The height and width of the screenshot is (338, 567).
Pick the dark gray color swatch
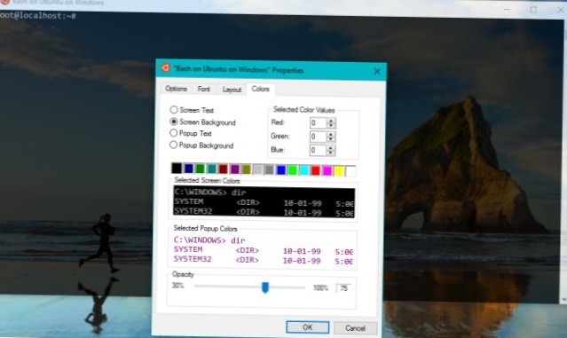tap(270, 169)
